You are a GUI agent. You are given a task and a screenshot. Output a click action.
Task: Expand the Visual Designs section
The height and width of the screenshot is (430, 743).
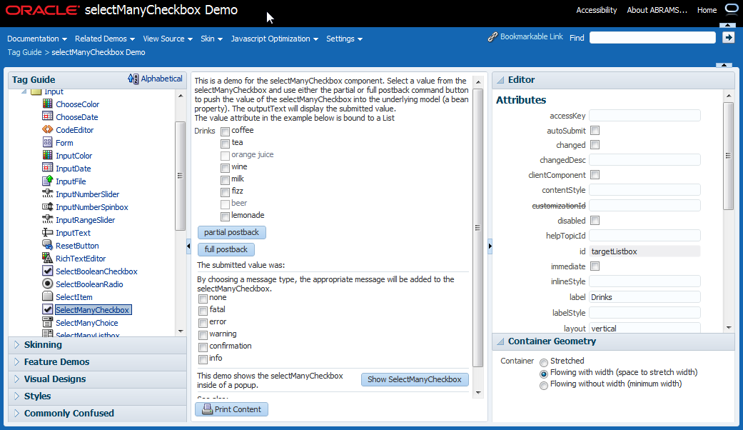[16, 379]
